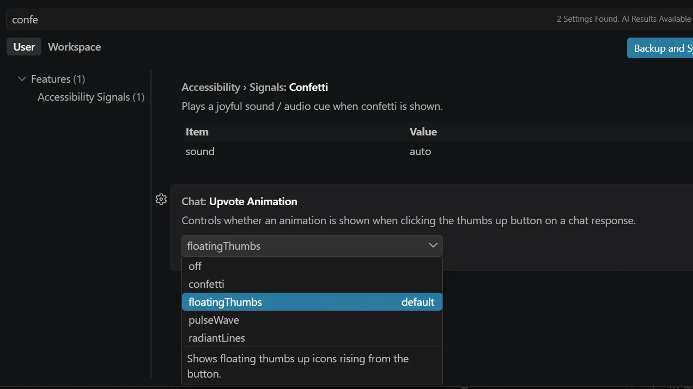Choose the pulseWave option

point(312,320)
